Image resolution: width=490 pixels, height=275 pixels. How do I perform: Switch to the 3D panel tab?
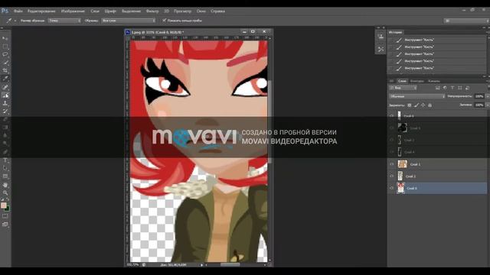(x=391, y=81)
